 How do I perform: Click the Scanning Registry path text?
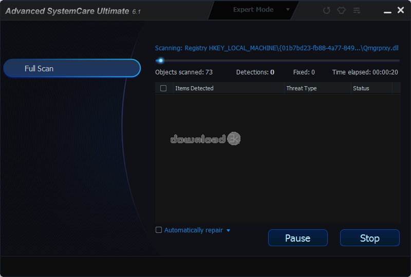[x=276, y=48]
